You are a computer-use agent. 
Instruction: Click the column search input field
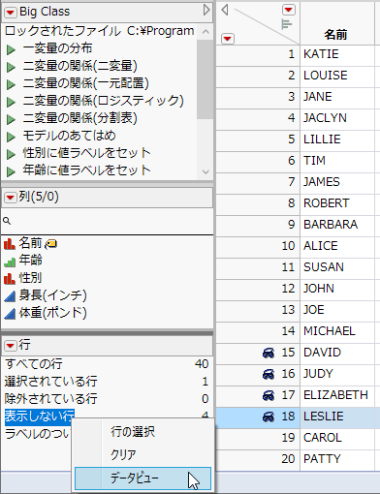[107, 221]
